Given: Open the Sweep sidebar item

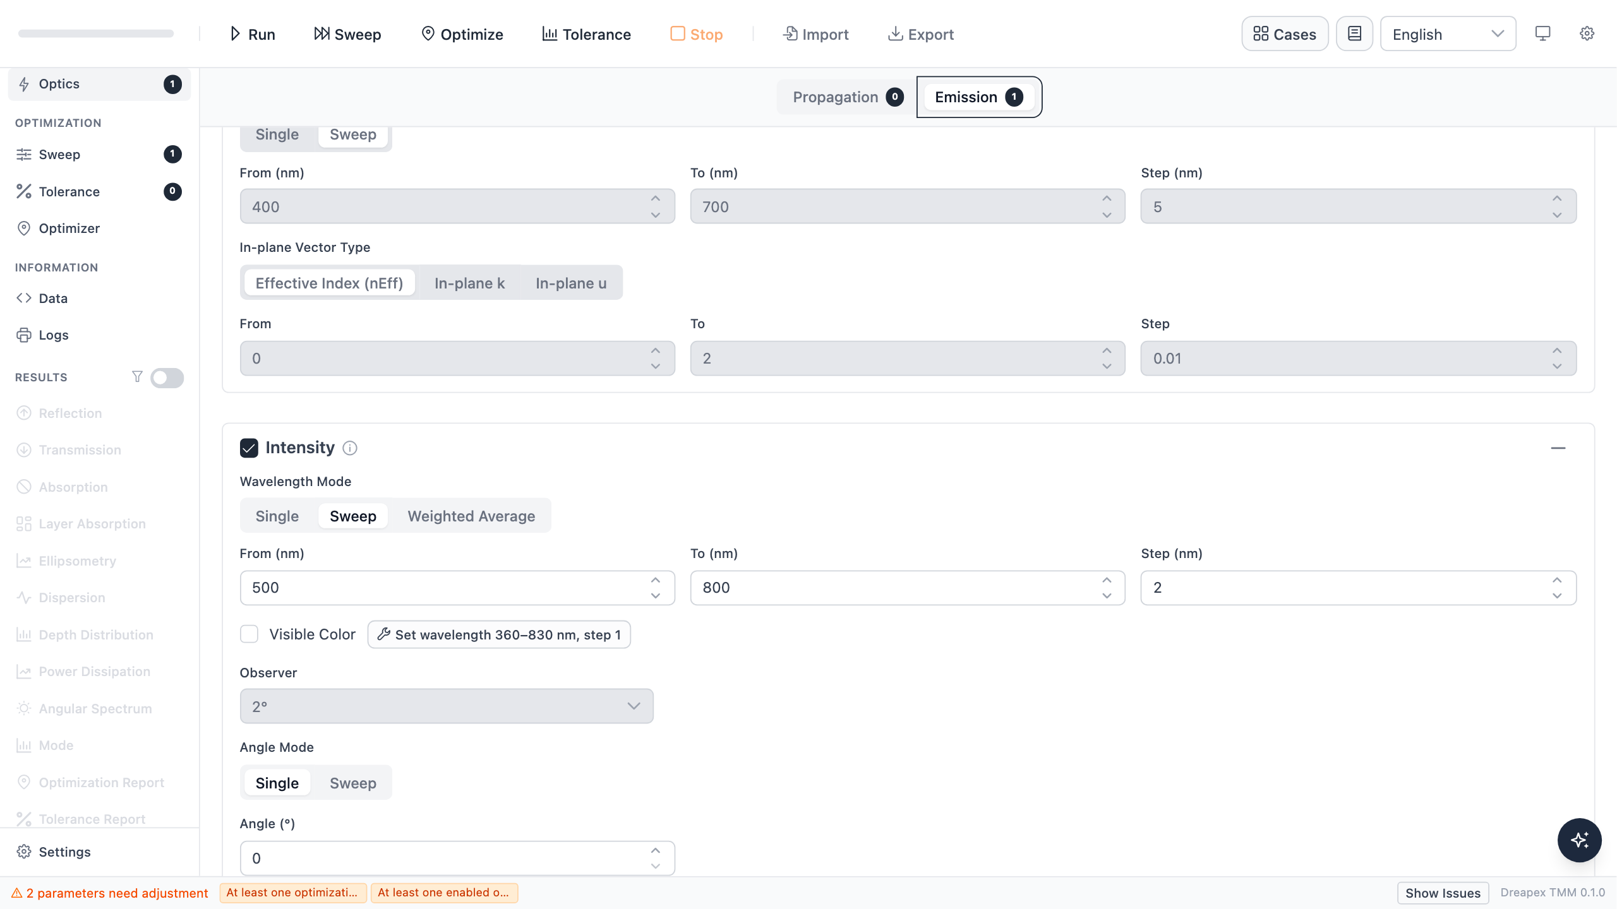Looking at the screenshot, I should point(99,155).
